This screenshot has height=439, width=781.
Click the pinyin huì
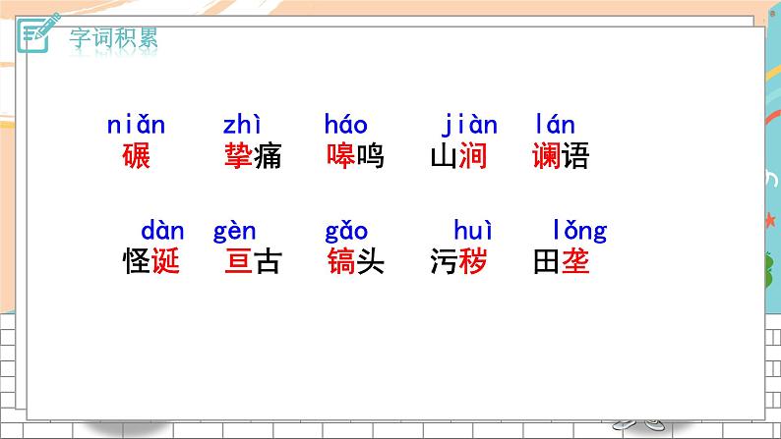tap(473, 231)
